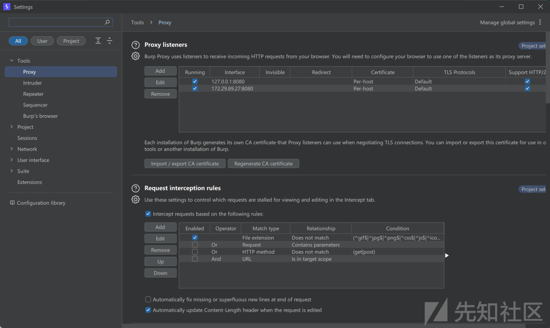Click the search magnifier icon
This screenshot has width=550, height=328.
click(107, 22)
